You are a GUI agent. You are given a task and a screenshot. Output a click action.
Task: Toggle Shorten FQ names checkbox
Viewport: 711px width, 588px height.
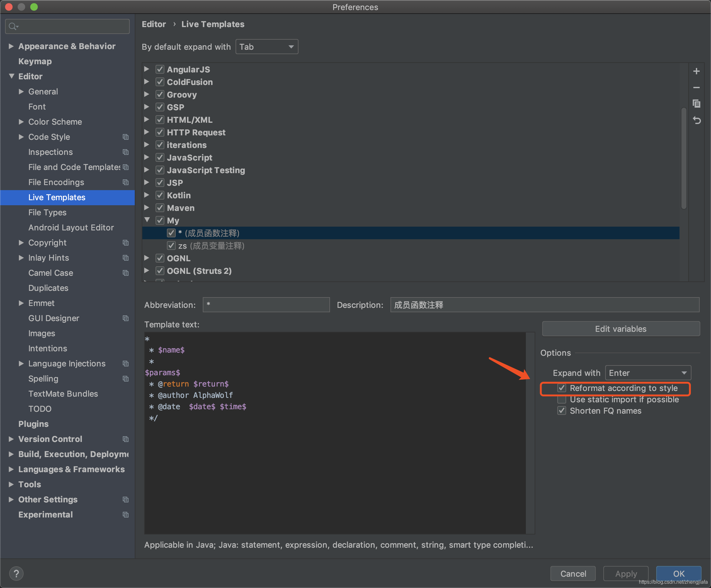pos(562,410)
